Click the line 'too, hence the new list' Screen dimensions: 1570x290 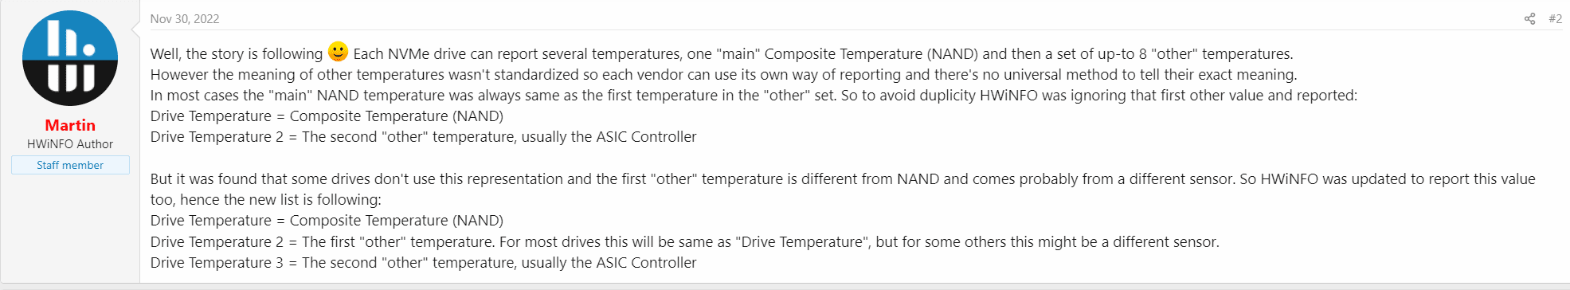pos(266,199)
